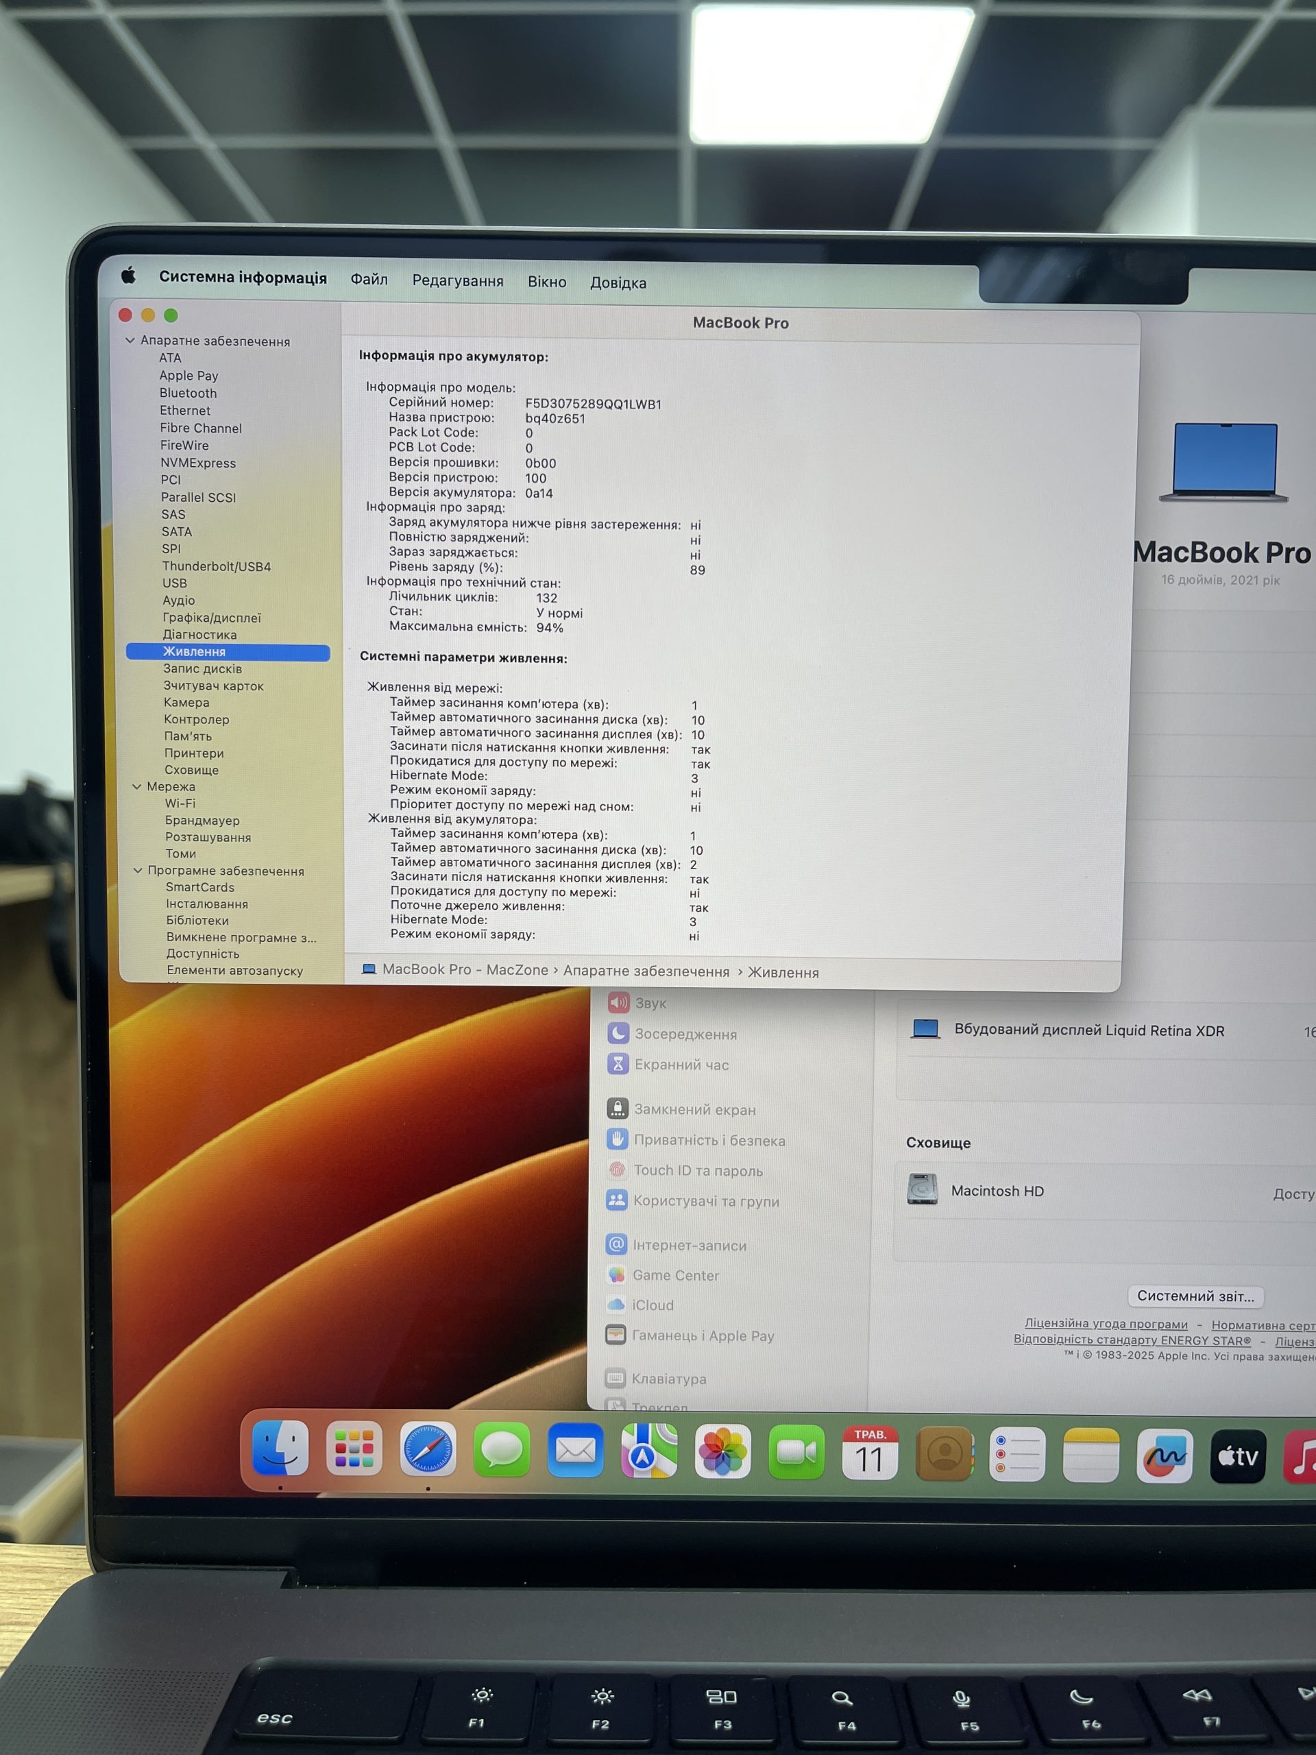The width and height of the screenshot is (1316, 1755).
Task: Open Зосередження icon in System Settings
Action: pyautogui.click(x=619, y=1033)
